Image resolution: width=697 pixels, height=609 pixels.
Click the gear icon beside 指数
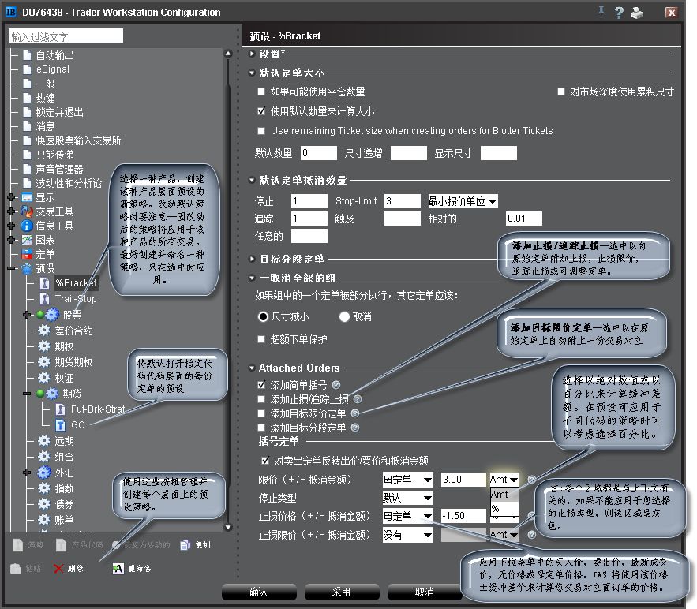pyautogui.click(x=43, y=488)
